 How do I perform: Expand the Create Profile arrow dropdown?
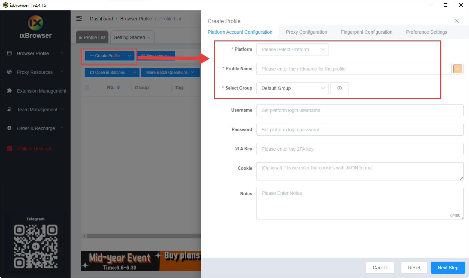coord(129,56)
